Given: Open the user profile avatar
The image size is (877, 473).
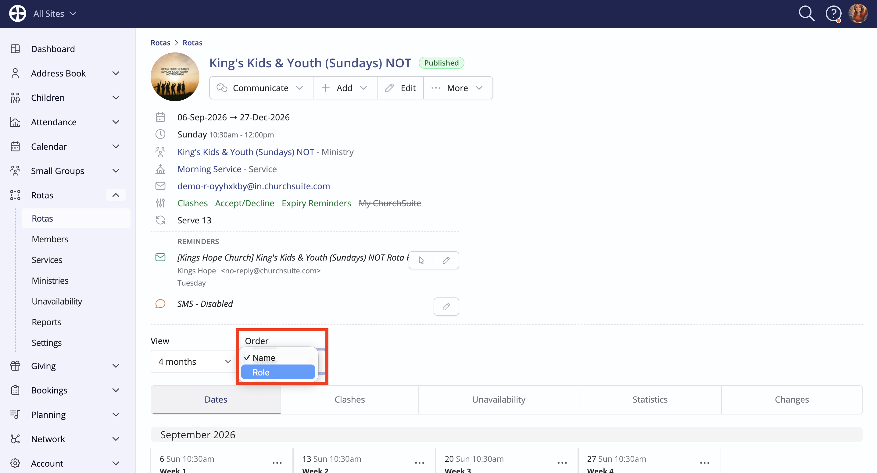Looking at the screenshot, I should pos(858,14).
